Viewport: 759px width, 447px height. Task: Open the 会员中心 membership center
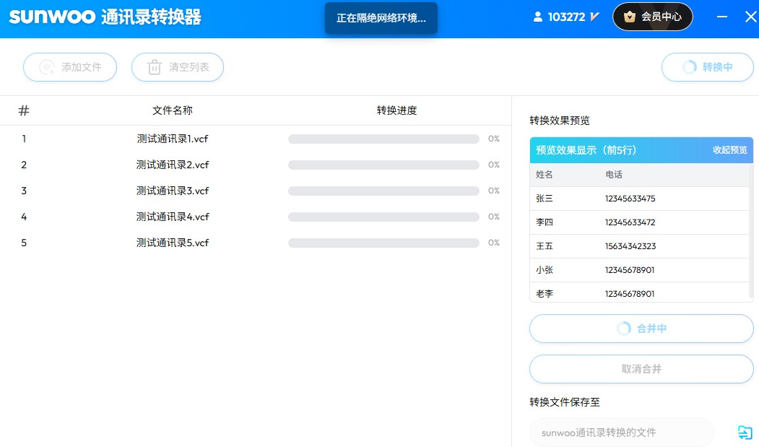pyautogui.click(x=652, y=17)
